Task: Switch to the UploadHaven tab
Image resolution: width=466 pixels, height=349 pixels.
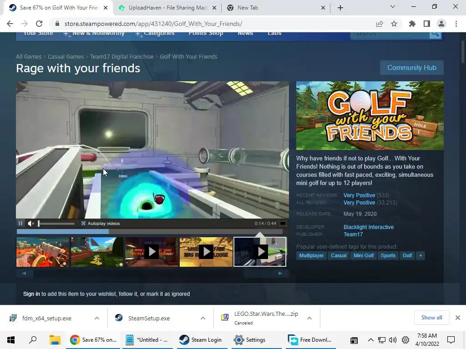Action: click(x=167, y=8)
